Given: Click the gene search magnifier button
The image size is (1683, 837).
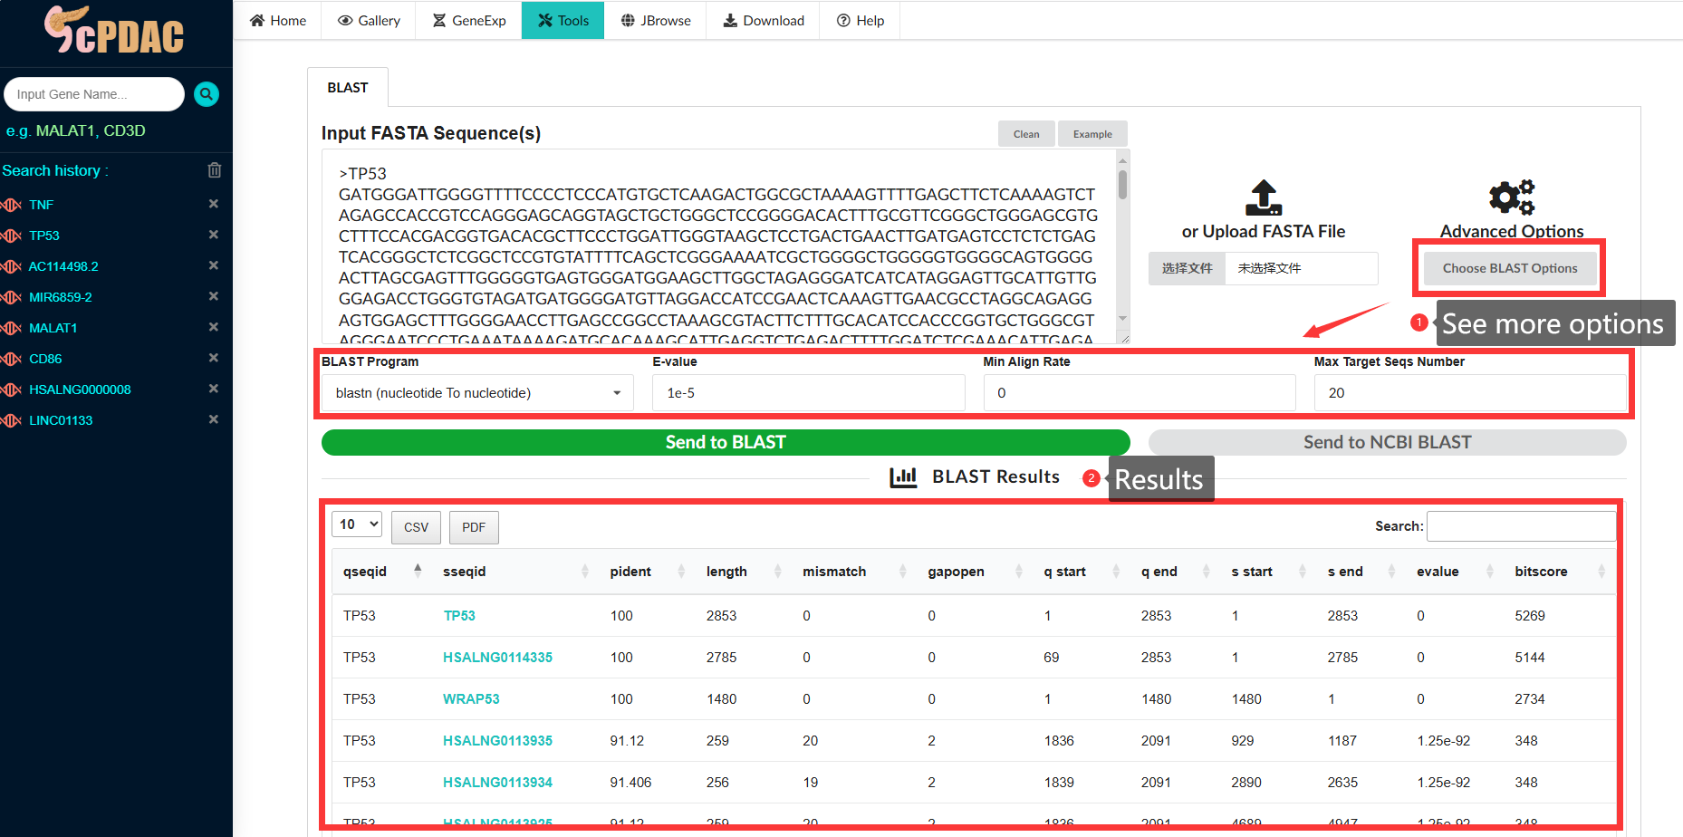Looking at the screenshot, I should pyautogui.click(x=207, y=94).
